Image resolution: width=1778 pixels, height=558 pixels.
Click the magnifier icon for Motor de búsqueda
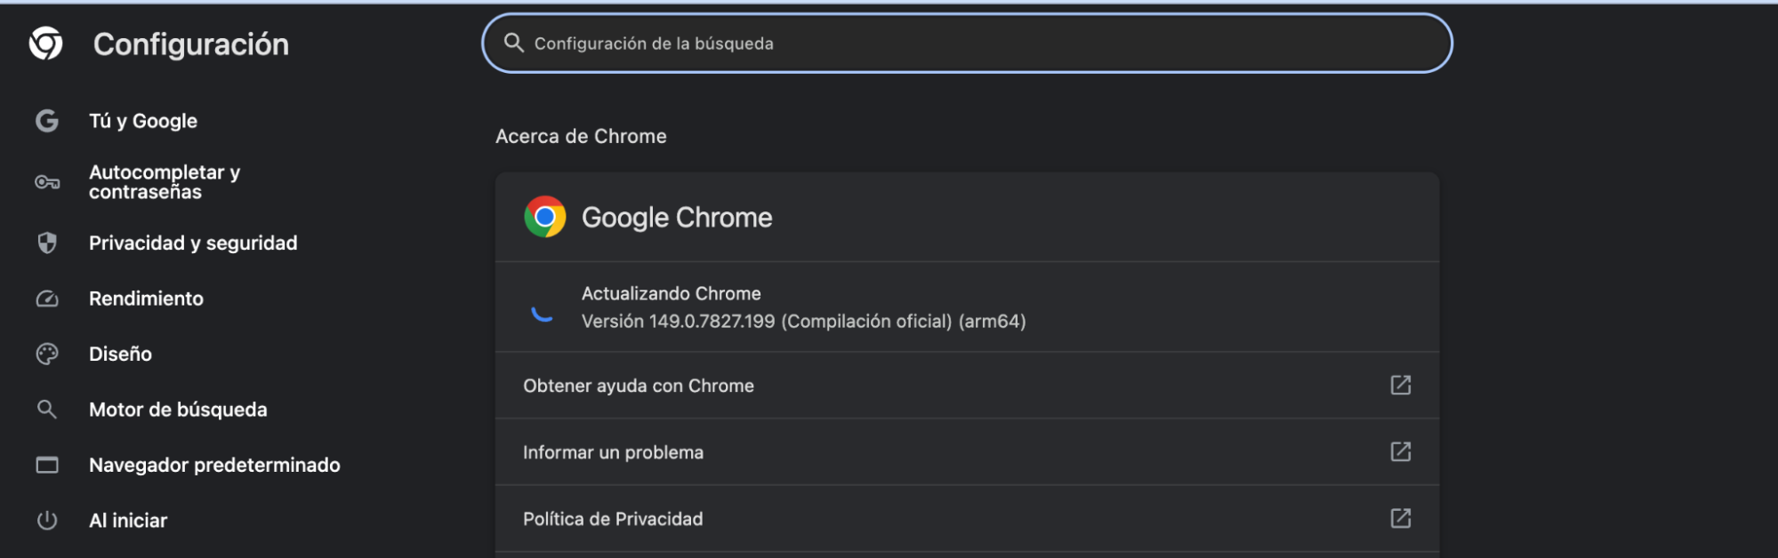tap(47, 410)
